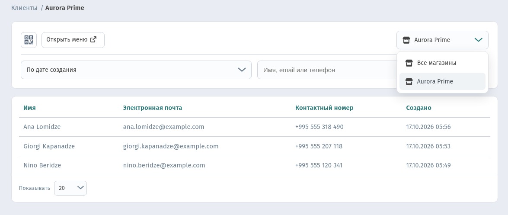508x215 pixels.
Task: Click the Контактный номер column header
Action: [324, 108]
